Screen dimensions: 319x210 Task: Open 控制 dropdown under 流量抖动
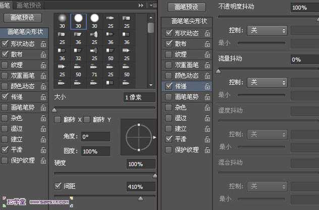tap(267, 82)
